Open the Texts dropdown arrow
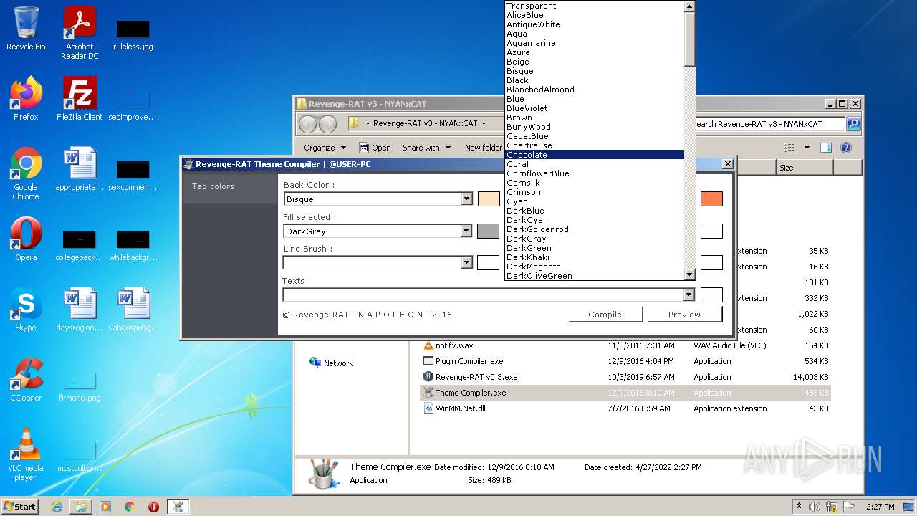917x516 pixels. (x=688, y=295)
